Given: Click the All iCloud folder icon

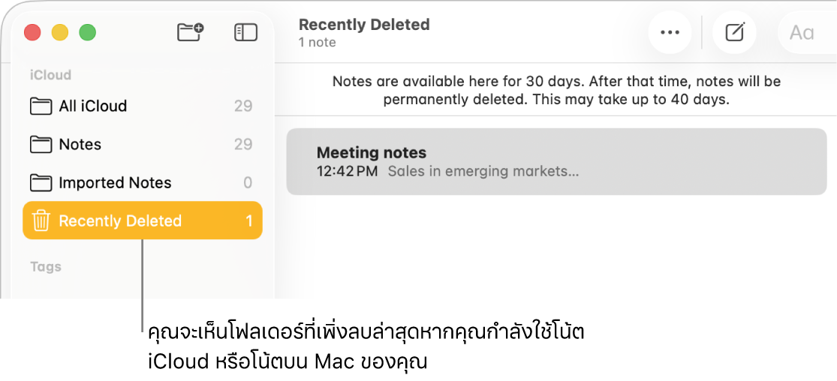Looking at the screenshot, I should tap(41, 106).
